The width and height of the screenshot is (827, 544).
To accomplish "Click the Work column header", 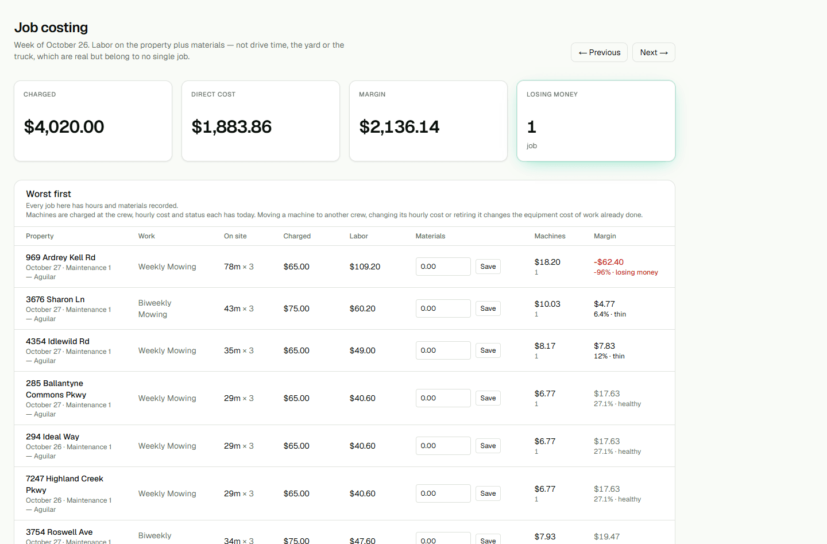I will click(x=146, y=236).
